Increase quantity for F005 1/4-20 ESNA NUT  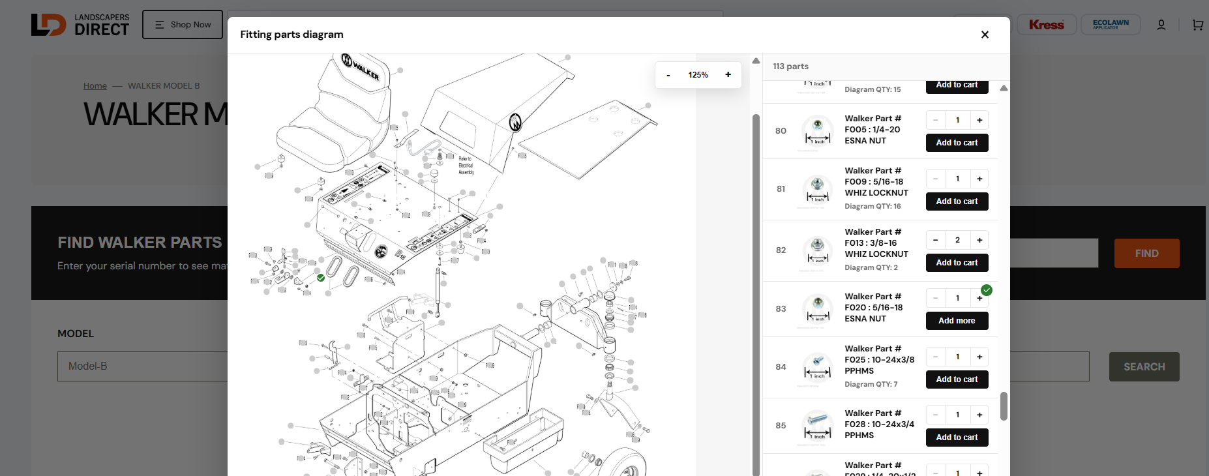(979, 120)
